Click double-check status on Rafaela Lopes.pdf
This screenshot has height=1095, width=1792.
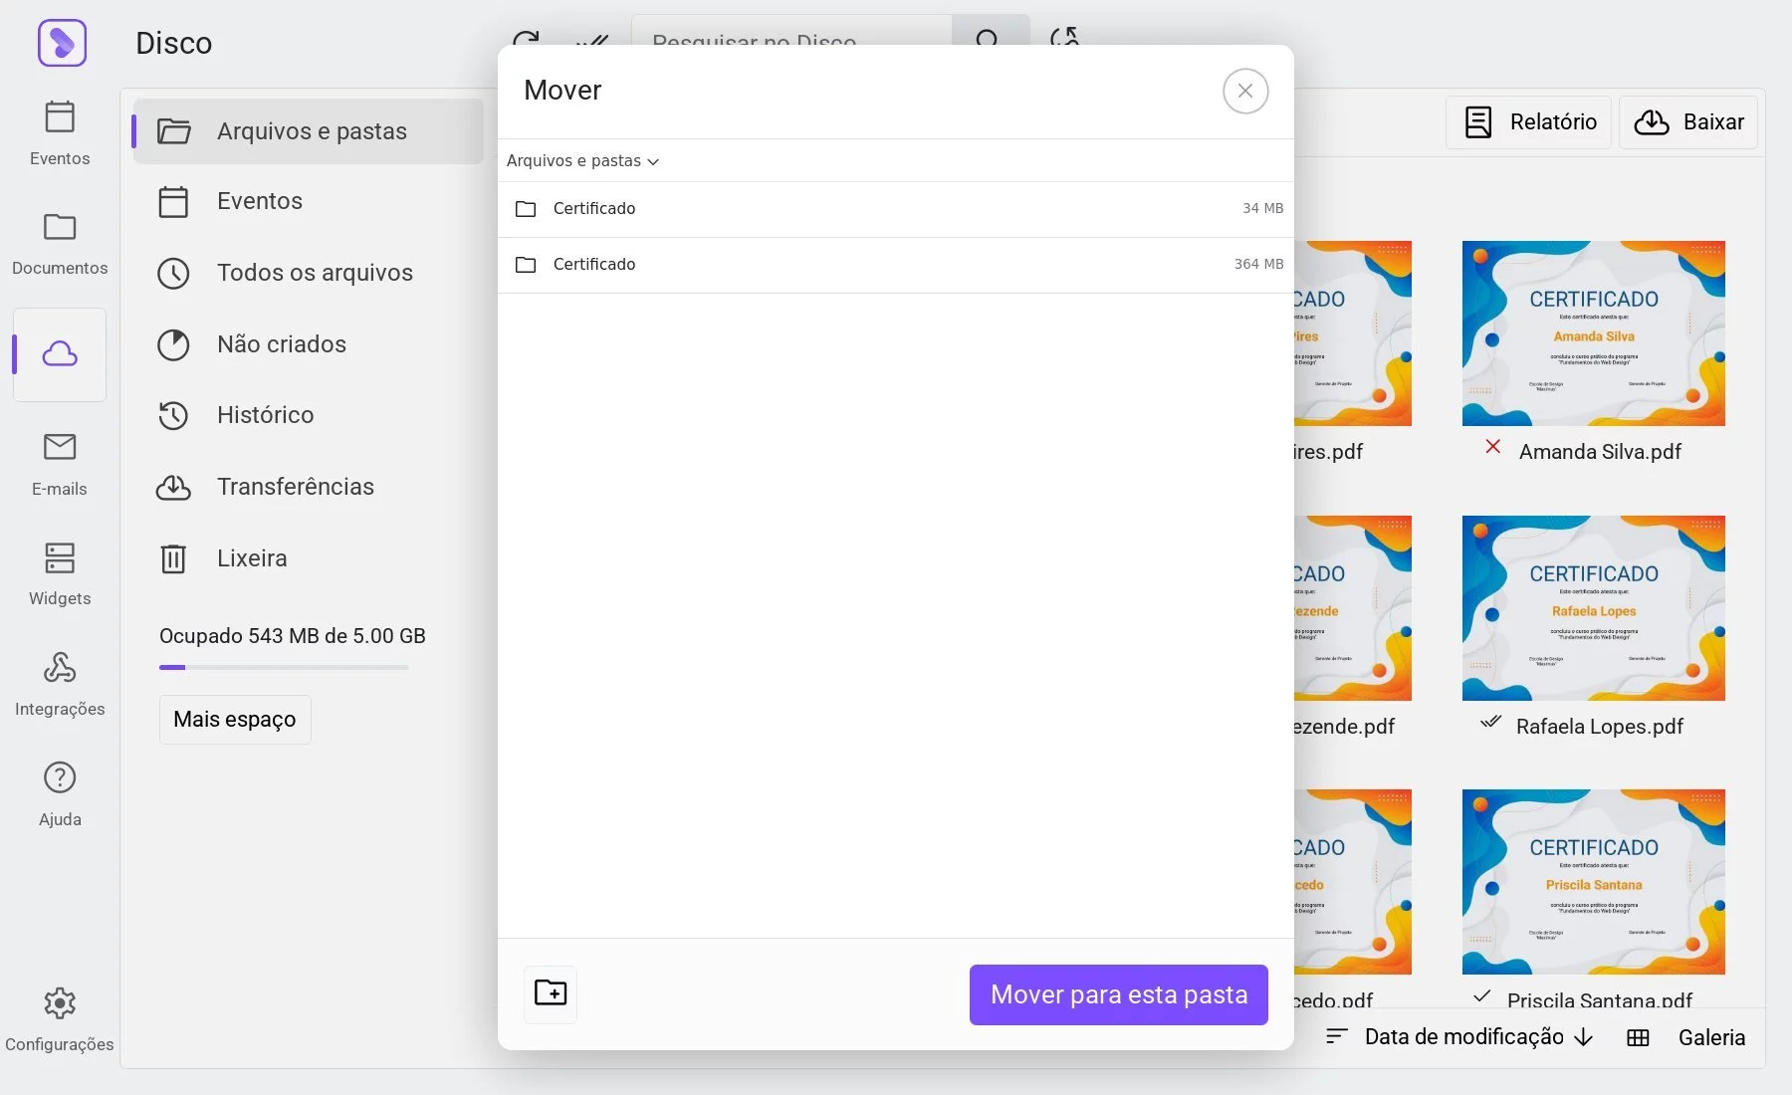point(1490,722)
